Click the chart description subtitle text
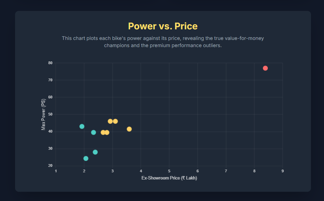Screen dimensions: 324x201 tap(163, 42)
